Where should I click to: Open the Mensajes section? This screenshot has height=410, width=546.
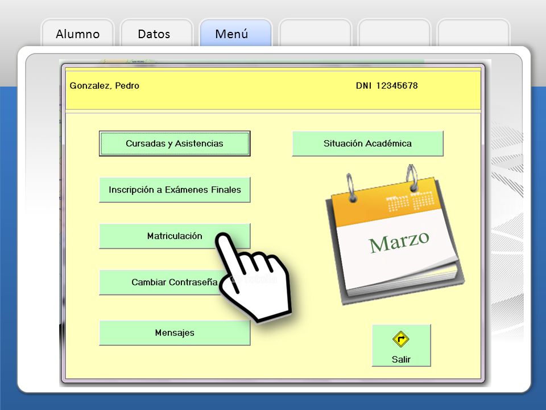click(x=175, y=333)
